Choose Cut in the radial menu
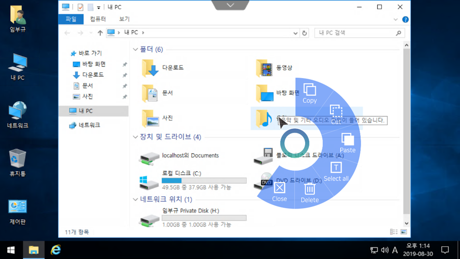 336,114
